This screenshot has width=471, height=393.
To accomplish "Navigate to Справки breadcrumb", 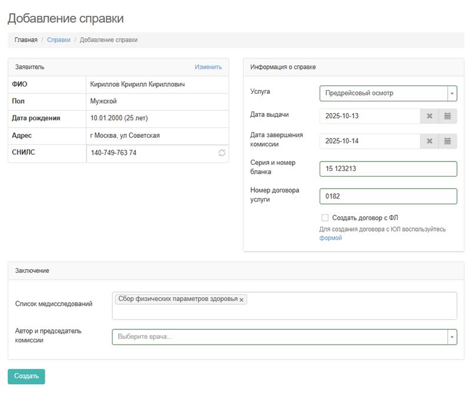I will pos(58,40).
